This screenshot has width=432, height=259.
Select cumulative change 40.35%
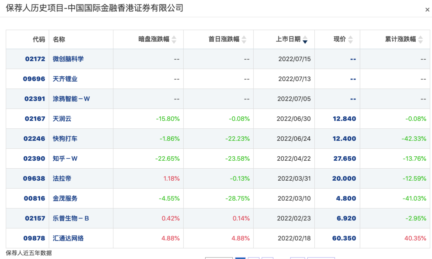coord(416,238)
